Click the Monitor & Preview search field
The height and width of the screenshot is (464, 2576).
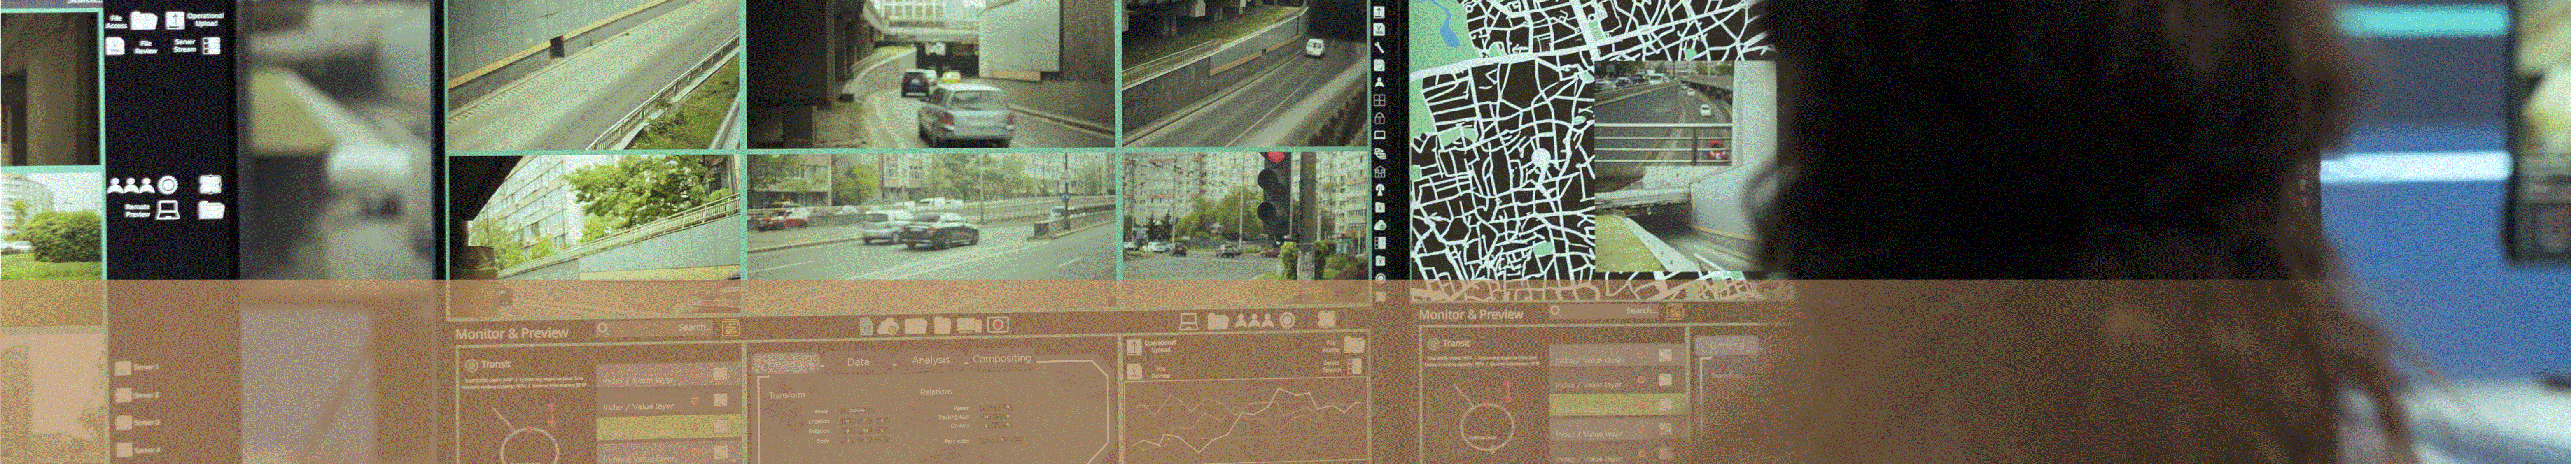pyautogui.click(x=655, y=328)
